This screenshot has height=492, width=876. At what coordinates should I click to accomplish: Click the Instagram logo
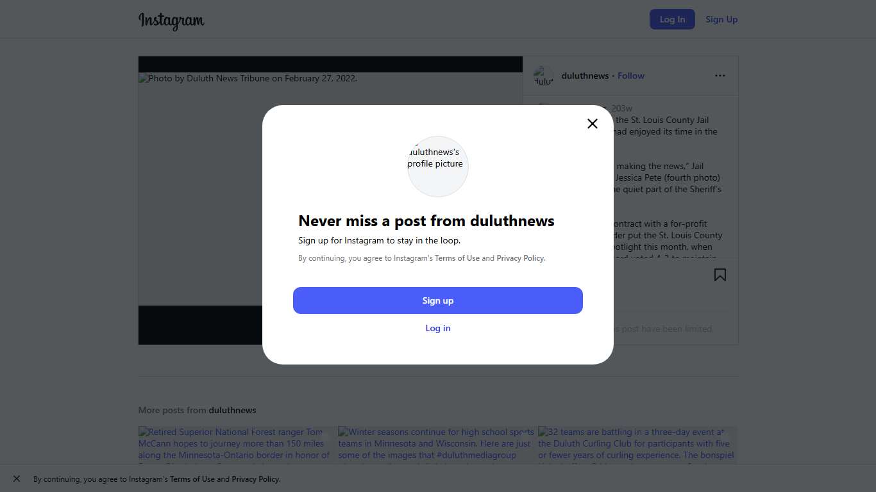pos(171,20)
